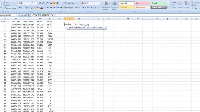Open the font size 11 dropdown
200x112 pixels.
pos(37,3)
